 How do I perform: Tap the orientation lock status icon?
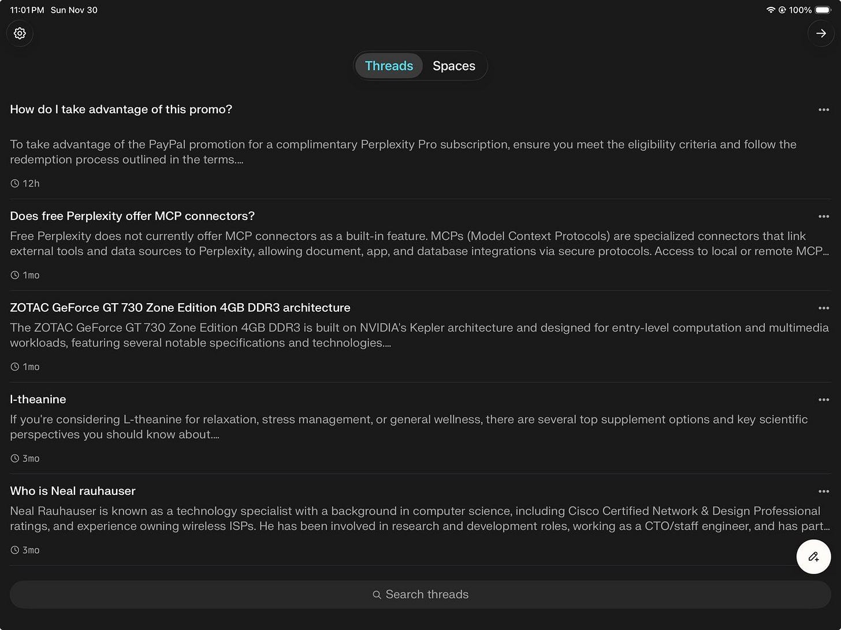782,10
